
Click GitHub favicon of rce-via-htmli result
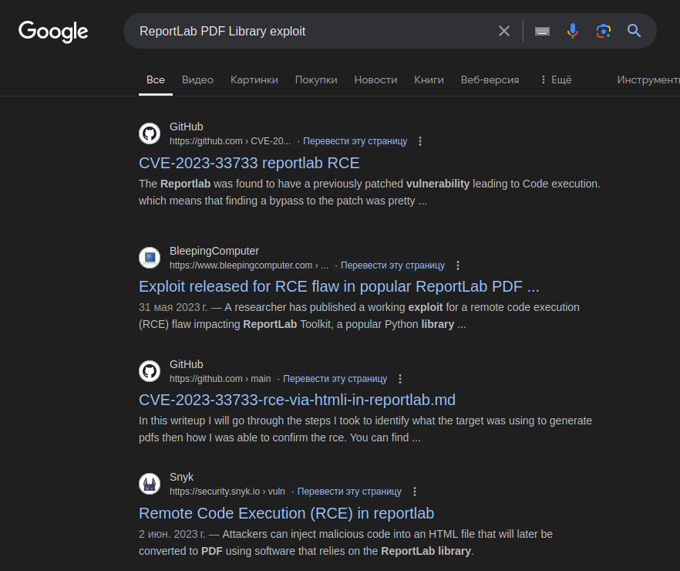tap(150, 371)
